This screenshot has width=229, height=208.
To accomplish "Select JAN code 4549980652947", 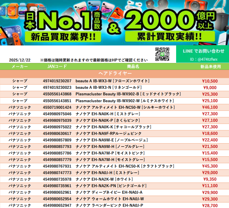I will [x=57, y=205].
